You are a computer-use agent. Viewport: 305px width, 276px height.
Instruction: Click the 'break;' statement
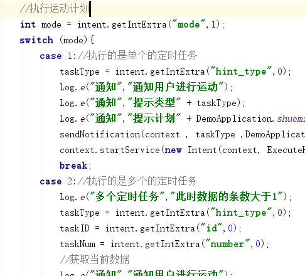[x=75, y=166]
